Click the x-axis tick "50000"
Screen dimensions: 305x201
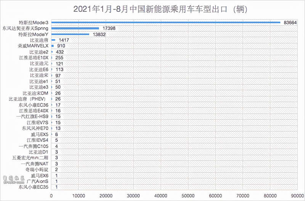point(188,196)
